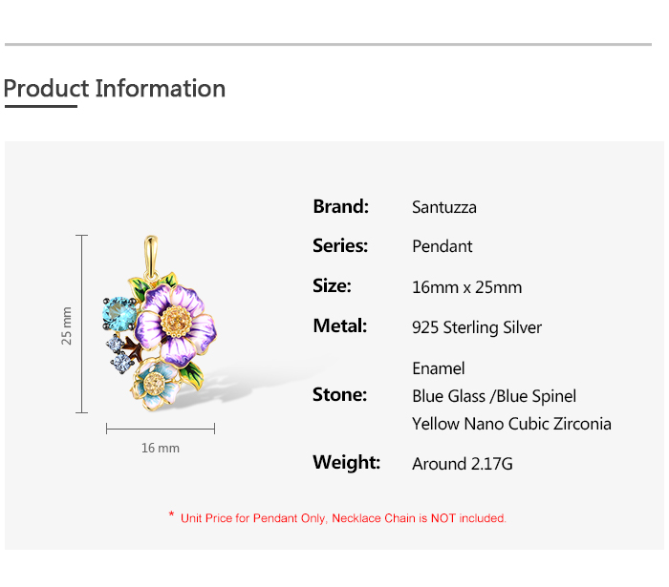This screenshot has width=669, height=587.
Task: Select the Pendant series value
Action: coord(442,246)
